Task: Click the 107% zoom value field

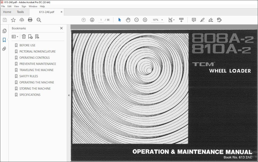Action: pyautogui.click(x=155, y=20)
